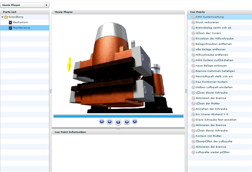Viewport: 252px width, 172px height.
Task: Select 'neue Beläge einbauen' cue point
Action: point(211,66)
